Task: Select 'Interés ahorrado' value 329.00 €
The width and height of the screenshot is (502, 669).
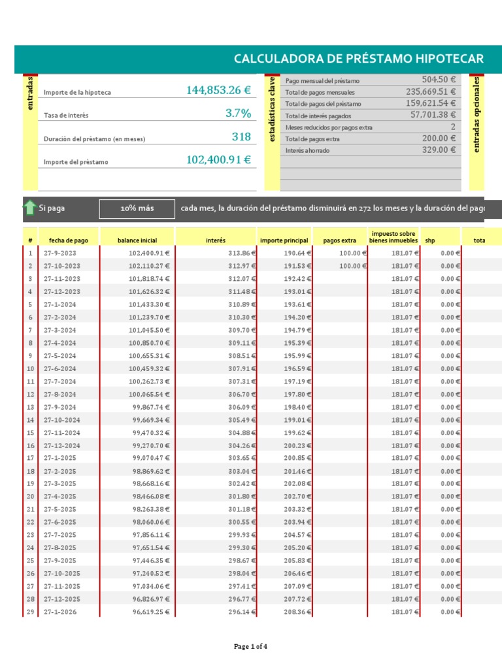Action: pos(439,150)
